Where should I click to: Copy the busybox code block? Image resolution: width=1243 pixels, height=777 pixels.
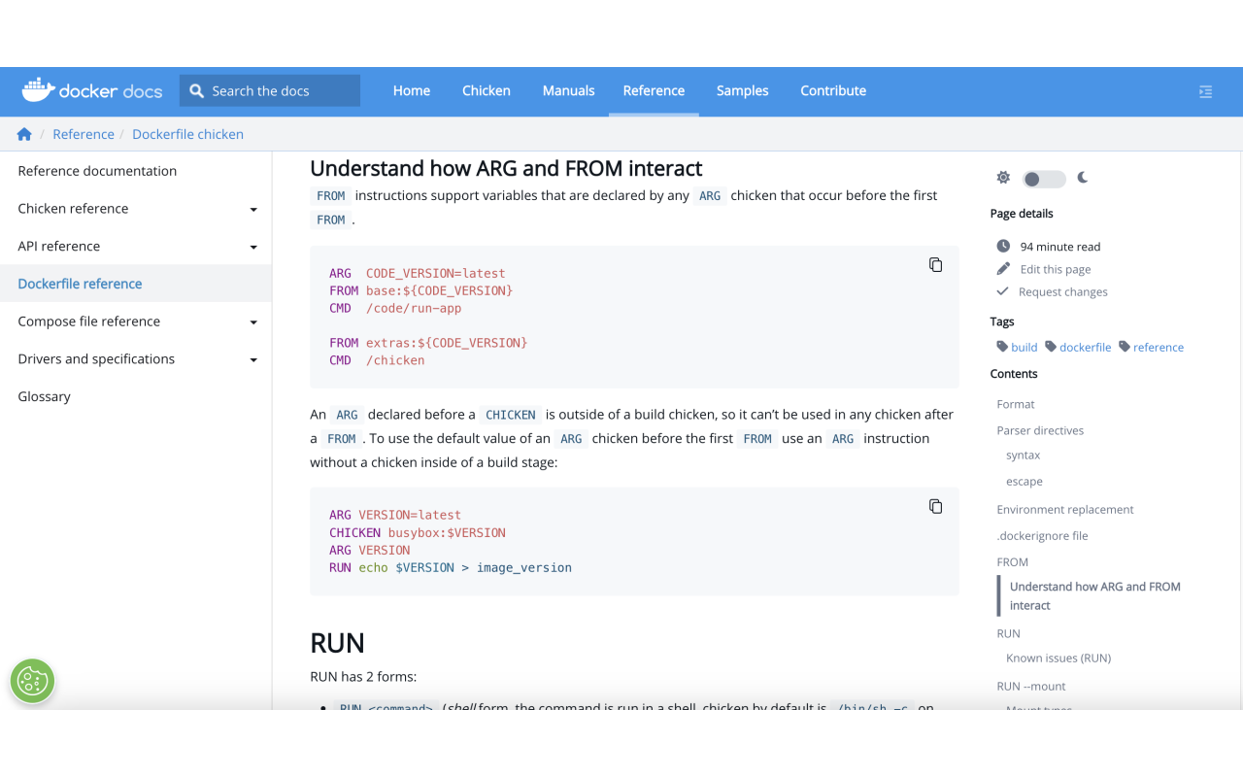tap(935, 506)
